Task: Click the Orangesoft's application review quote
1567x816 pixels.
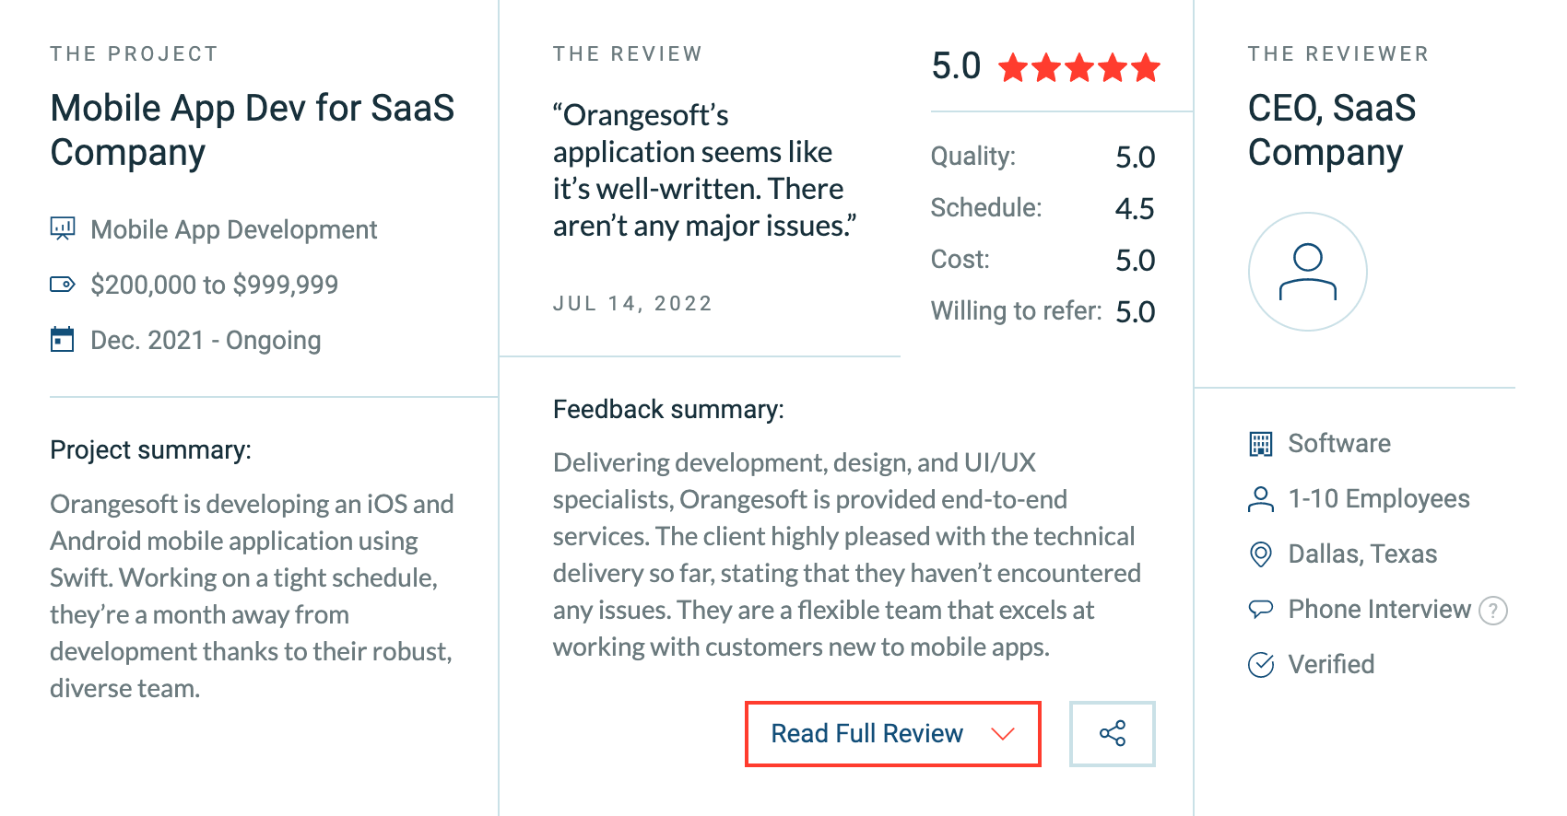Action: [705, 170]
